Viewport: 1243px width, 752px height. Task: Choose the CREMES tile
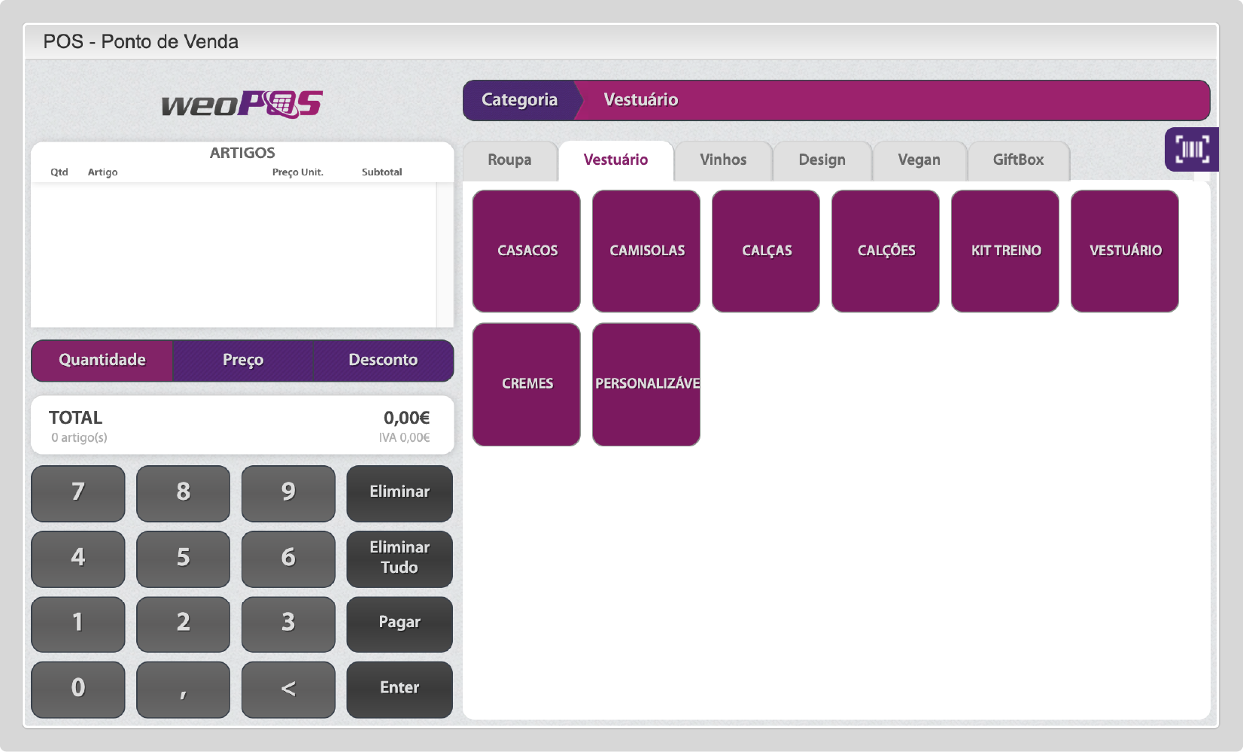tap(527, 384)
